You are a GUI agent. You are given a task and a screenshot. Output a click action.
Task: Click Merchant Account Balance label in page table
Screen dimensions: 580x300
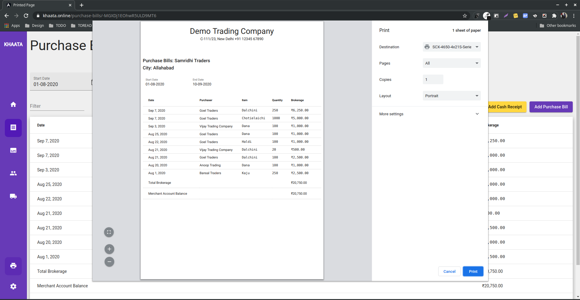(x=63, y=286)
